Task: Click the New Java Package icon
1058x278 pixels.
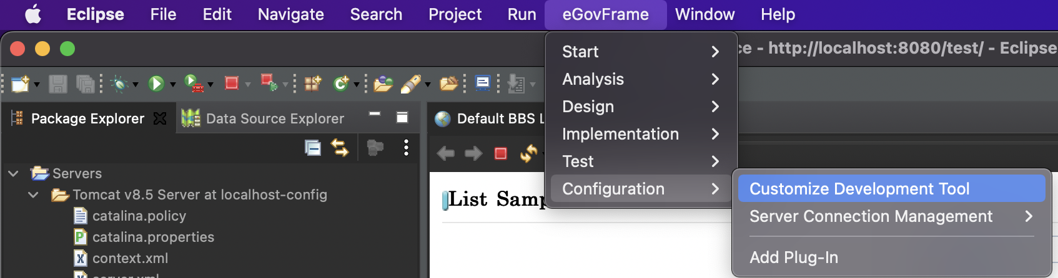Action: point(312,84)
